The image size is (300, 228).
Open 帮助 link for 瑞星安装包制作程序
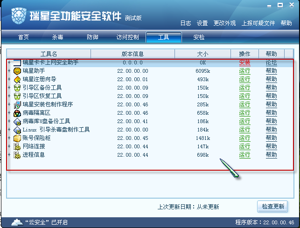point(271,104)
